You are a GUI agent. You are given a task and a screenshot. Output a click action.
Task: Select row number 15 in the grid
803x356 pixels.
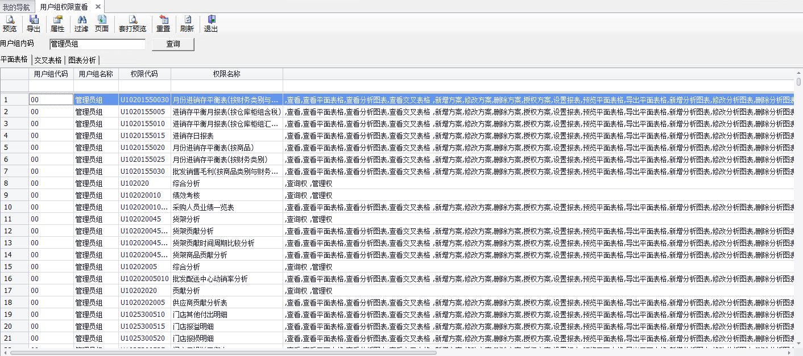click(x=14, y=267)
